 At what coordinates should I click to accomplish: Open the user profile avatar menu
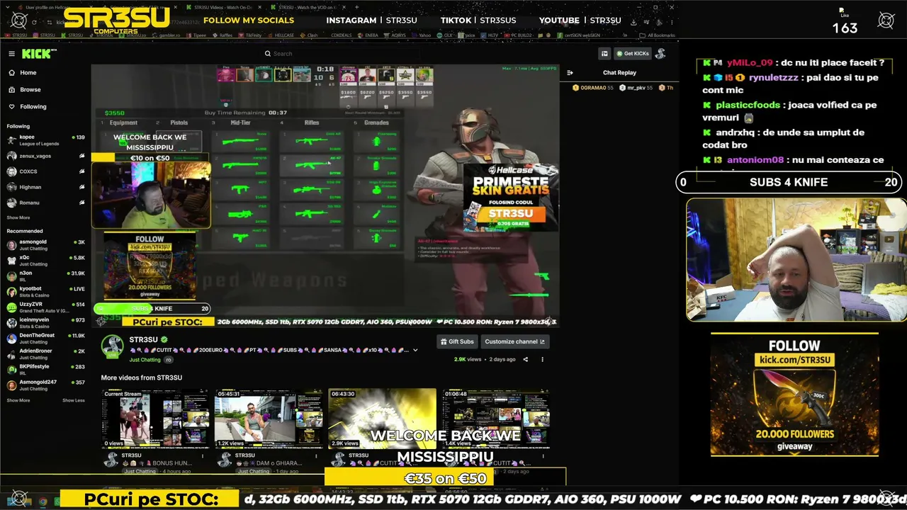click(x=660, y=54)
